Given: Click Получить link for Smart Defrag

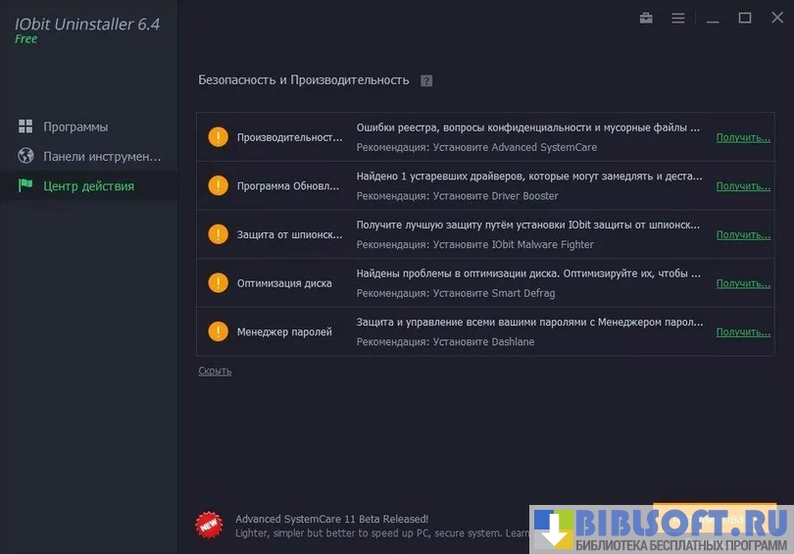Looking at the screenshot, I should (x=743, y=283).
